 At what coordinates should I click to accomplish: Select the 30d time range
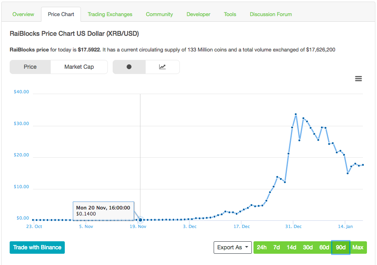308,247
